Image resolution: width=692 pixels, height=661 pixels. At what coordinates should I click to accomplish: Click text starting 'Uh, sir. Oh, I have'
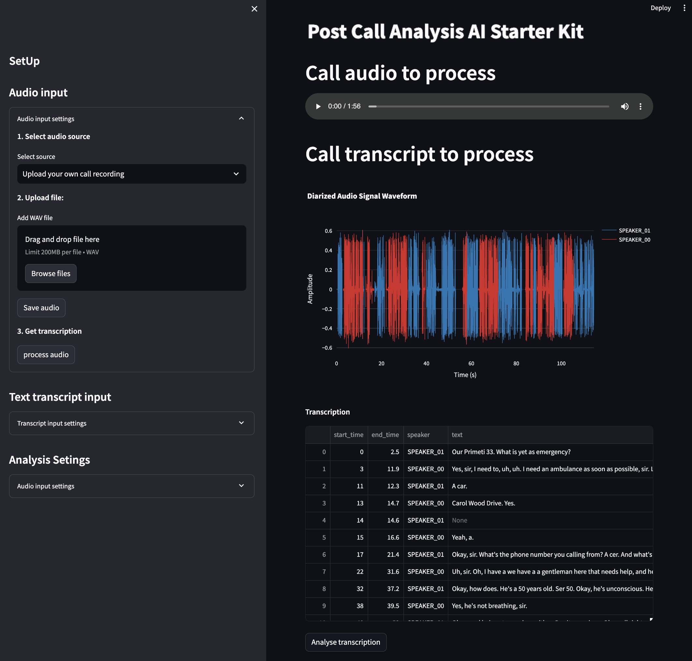[550, 572]
